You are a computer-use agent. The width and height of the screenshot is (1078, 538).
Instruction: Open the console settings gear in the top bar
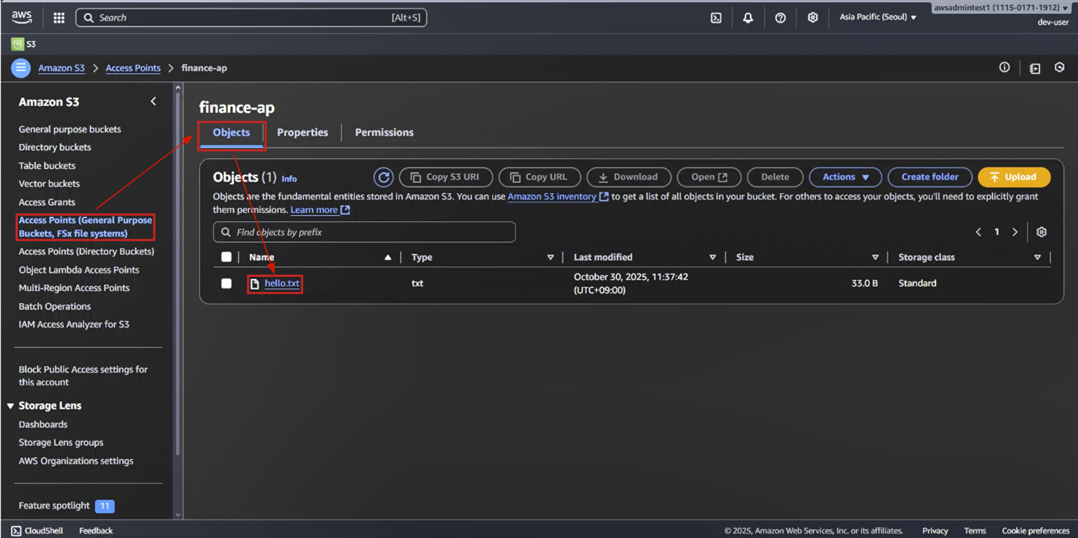pos(812,18)
